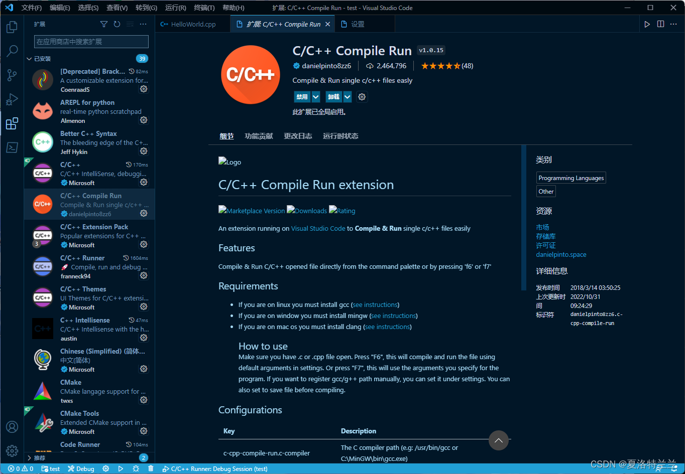This screenshot has height=474, width=685.
Task: Open the Search view in activity bar
Action: pos(12,51)
